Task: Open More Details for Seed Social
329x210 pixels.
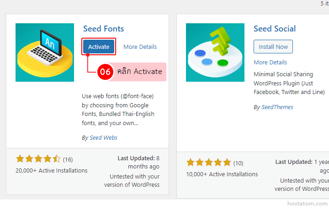Action: 271,63
